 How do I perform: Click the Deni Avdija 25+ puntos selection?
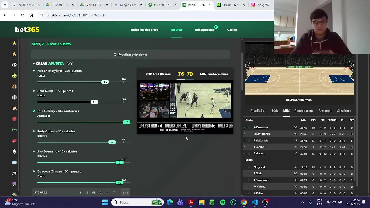click(55, 91)
